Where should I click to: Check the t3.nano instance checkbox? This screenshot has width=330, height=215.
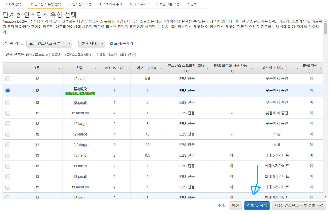pyautogui.click(x=8, y=155)
